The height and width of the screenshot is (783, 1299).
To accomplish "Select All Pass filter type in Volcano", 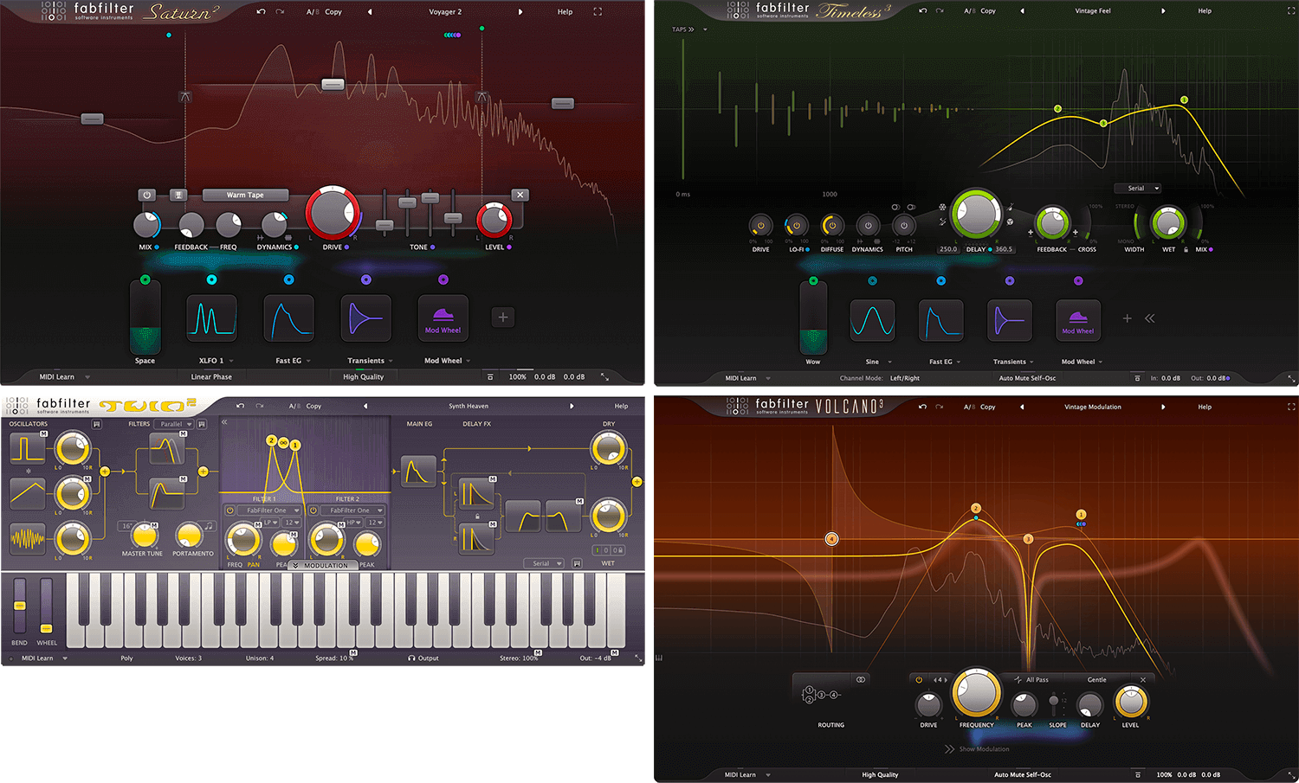I will (1031, 680).
